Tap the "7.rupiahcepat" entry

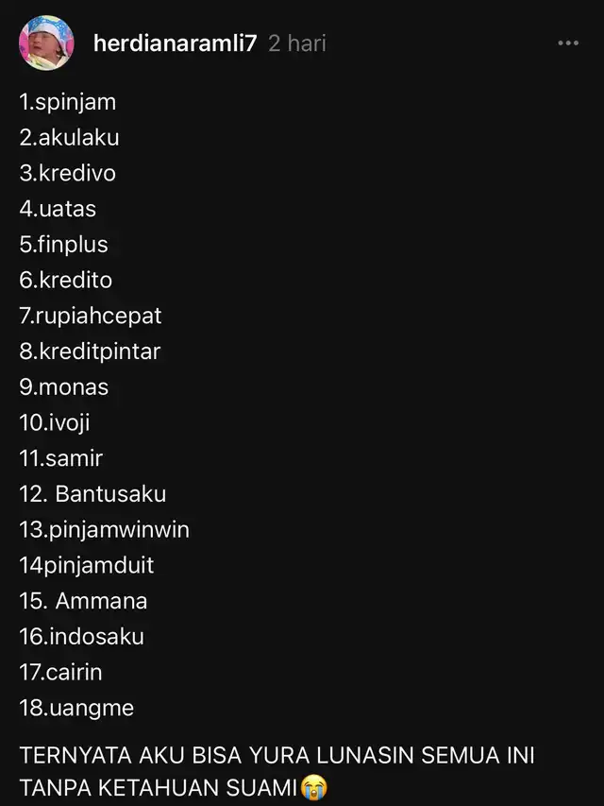click(91, 316)
